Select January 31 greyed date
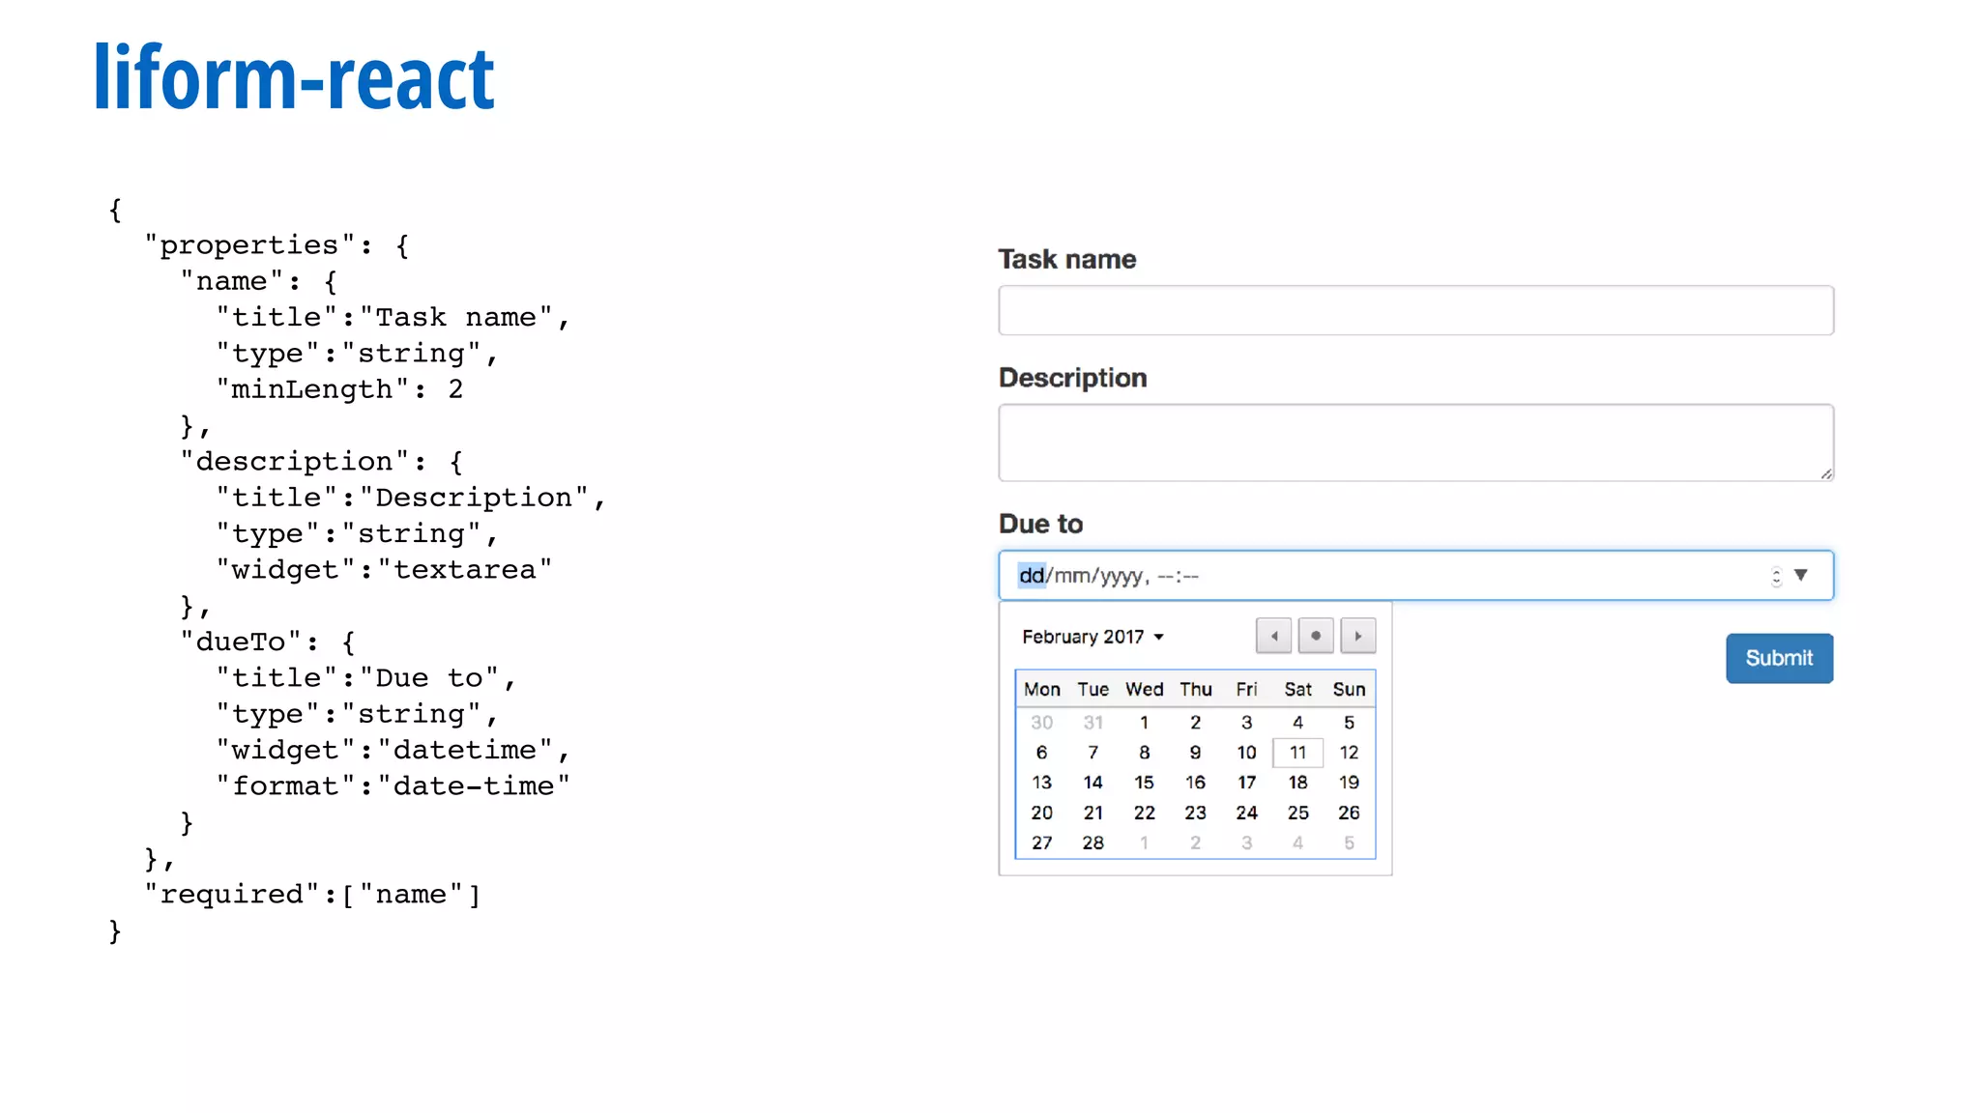Viewport: 1980px width, 1113px height. tap(1092, 723)
